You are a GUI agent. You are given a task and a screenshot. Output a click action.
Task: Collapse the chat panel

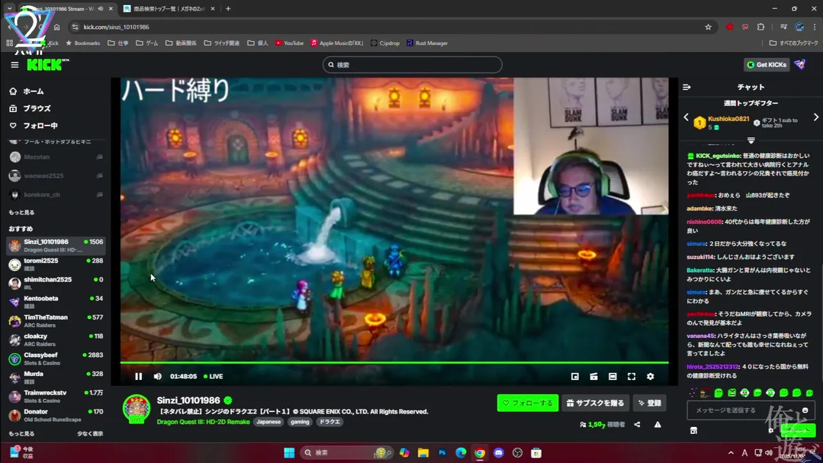coord(687,87)
